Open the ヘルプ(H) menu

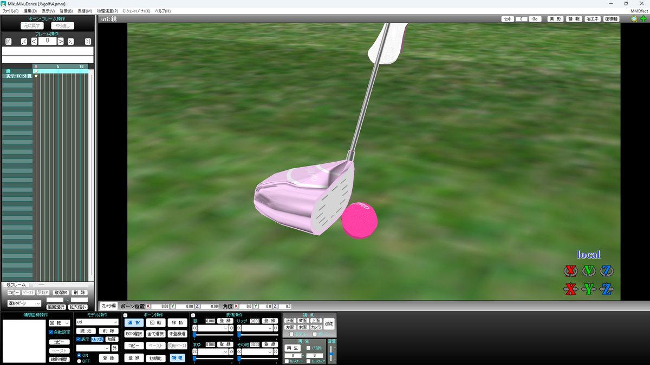tap(162, 11)
